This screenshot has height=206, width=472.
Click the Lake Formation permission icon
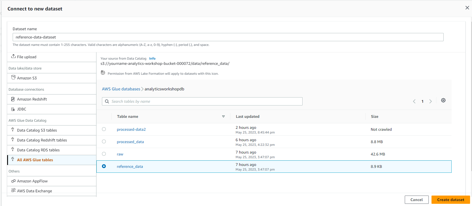click(103, 73)
